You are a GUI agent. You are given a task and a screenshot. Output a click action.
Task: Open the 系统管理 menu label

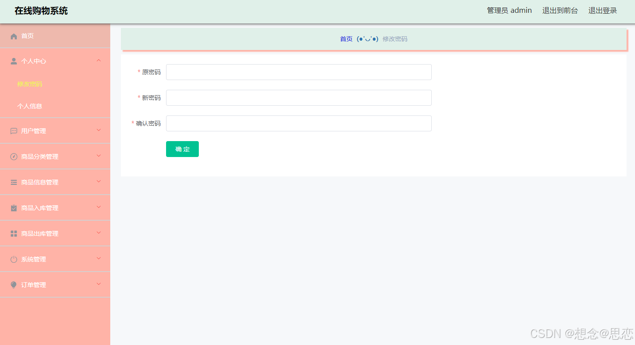pos(34,259)
